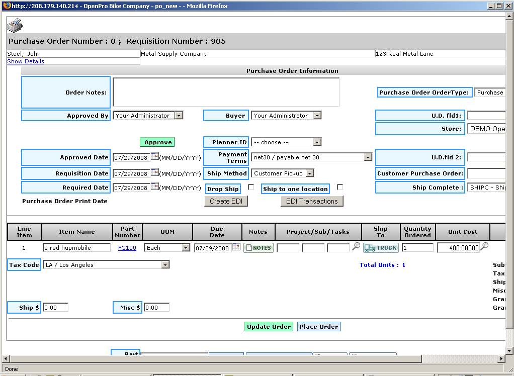Click the Project/Sub/Tasks magnifier lookup icon

[x=356, y=247]
